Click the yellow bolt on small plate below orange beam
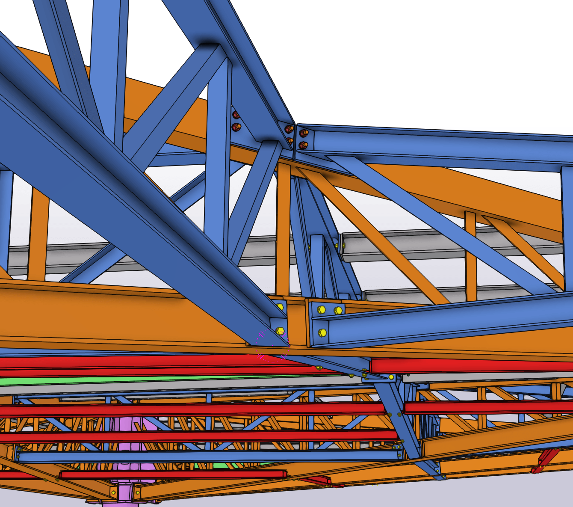 pos(391,377)
